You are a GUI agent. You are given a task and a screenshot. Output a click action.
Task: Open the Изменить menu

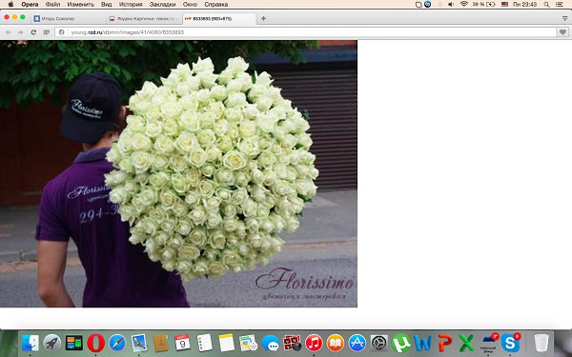(x=81, y=5)
